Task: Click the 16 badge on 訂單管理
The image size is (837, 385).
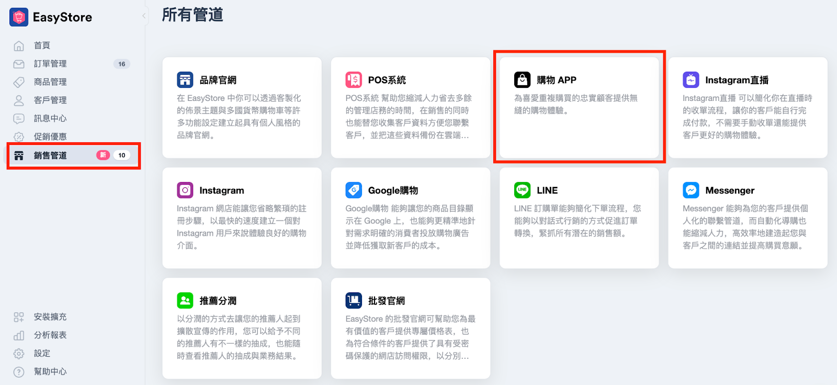Action: pyautogui.click(x=121, y=64)
